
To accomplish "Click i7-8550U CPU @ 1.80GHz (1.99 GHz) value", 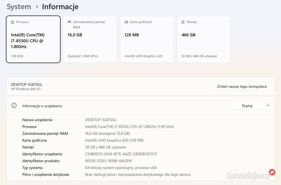I will coord(129,127).
